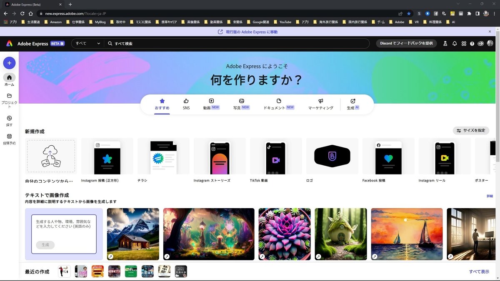Open a new browser tab
Image resolution: width=500 pixels, height=281 pixels.
click(70, 4)
